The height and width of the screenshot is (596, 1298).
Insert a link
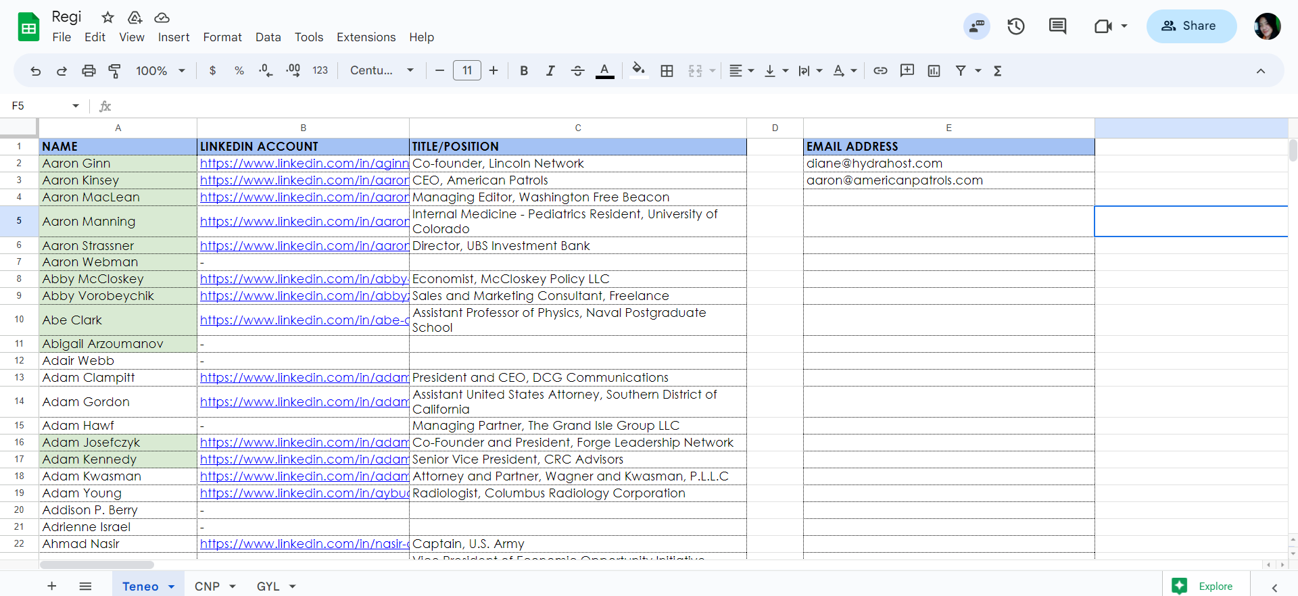880,71
